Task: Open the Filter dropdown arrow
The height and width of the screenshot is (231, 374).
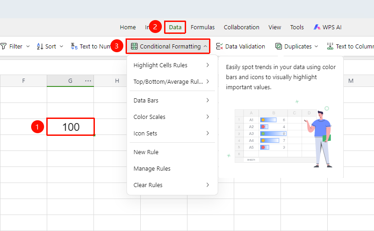Action: click(x=28, y=46)
